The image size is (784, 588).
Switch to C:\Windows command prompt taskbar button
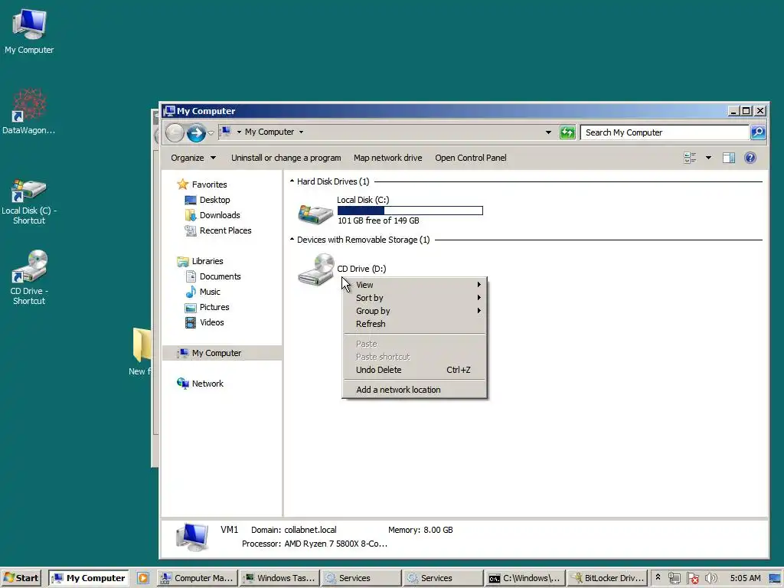[x=524, y=578]
